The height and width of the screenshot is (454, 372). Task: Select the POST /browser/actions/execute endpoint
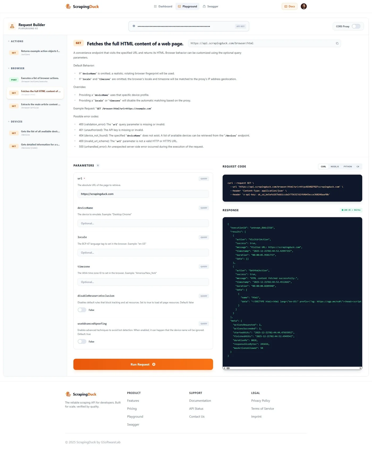click(x=35, y=80)
